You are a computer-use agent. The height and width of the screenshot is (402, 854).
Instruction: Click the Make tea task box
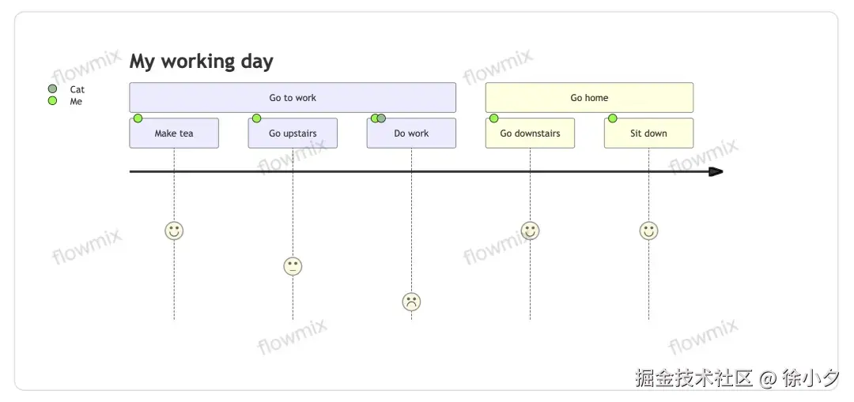coord(174,134)
